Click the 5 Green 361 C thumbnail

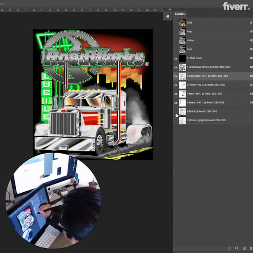(x=182, y=103)
